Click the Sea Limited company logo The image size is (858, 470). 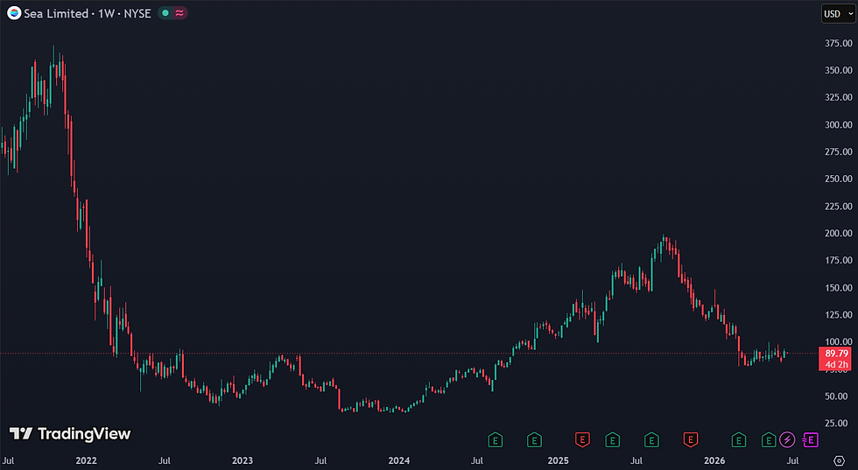pyautogui.click(x=14, y=13)
